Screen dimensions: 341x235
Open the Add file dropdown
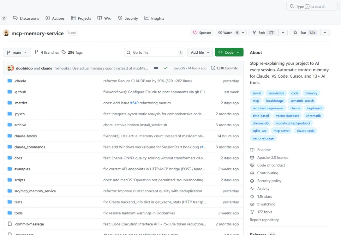click(x=200, y=52)
